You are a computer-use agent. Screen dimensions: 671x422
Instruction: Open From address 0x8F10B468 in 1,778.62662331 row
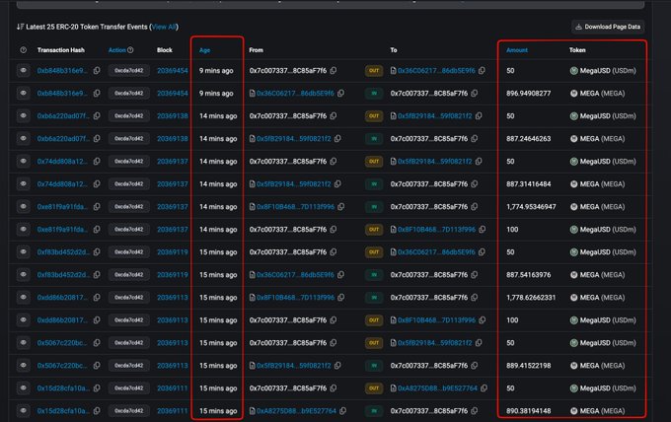tap(295, 297)
